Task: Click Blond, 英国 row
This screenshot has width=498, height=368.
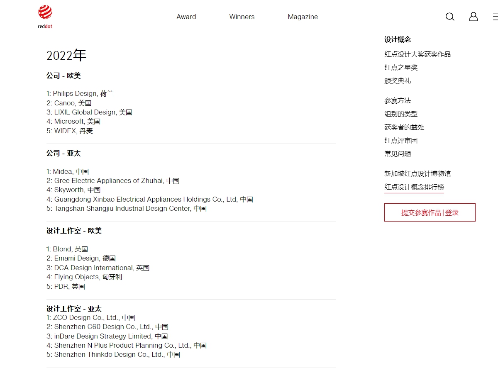Action: click(67, 249)
